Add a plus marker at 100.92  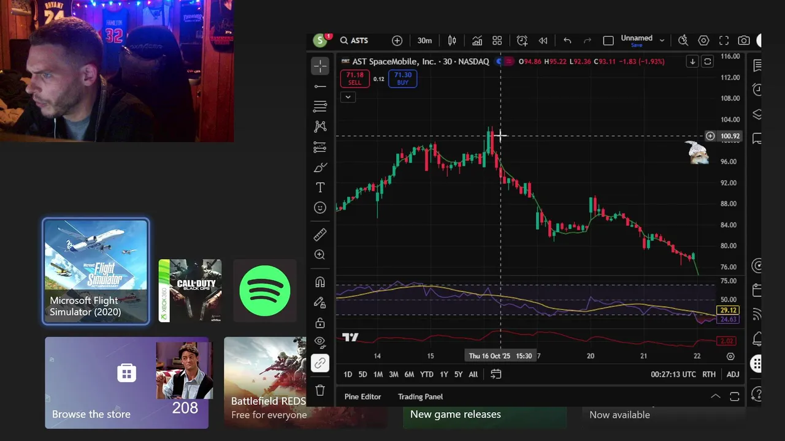click(x=710, y=136)
